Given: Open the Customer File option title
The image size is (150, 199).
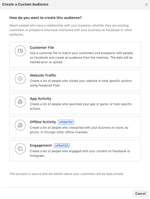Looking at the screenshot, I should [x=42, y=48].
